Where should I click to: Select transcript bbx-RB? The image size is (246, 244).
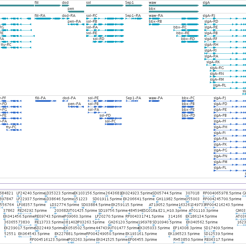coord(174,24)
